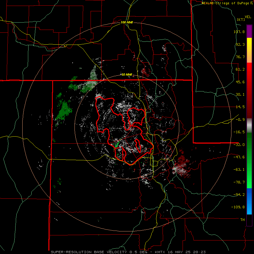
Task: Select the -109.8 scale value
Action: [238, 207]
